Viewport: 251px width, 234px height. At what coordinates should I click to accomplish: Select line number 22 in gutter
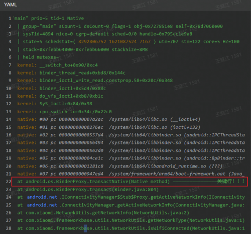tap(9, 182)
